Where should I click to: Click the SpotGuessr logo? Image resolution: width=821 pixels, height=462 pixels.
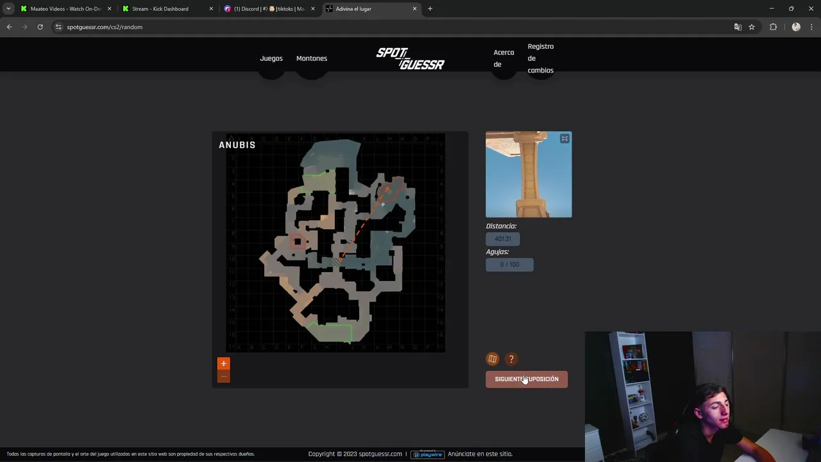click(x=410, y=58)
